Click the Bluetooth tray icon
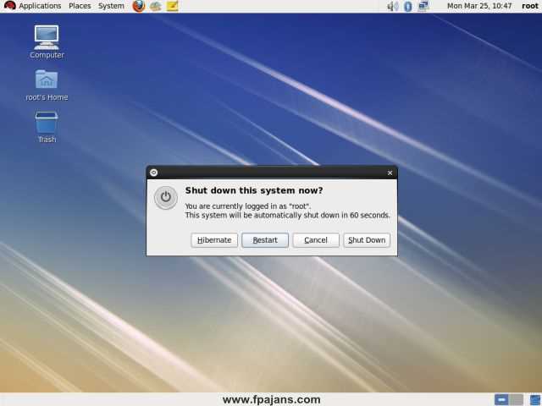 pyautogui.click(x=408, y=6)
